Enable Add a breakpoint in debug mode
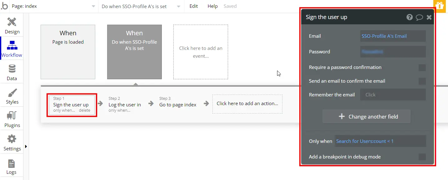Image resolution: width=448 pixels, height=180 pixels. [422, 157]
